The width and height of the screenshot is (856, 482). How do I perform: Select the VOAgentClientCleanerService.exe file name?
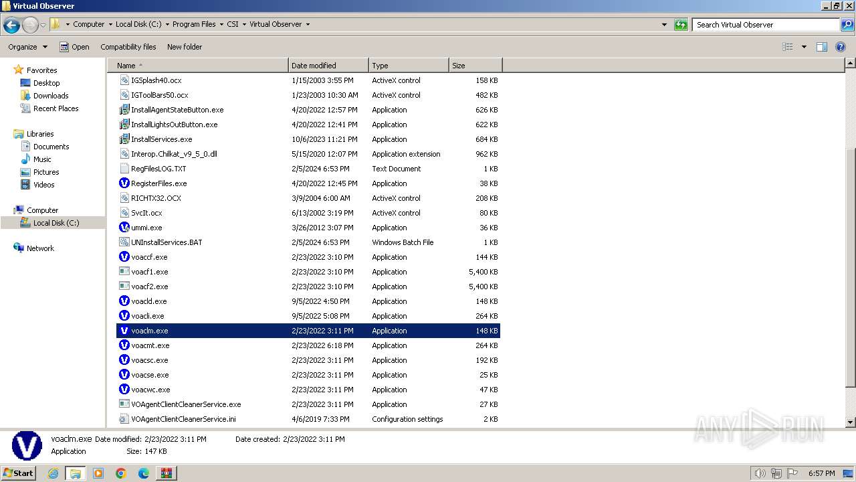coord(186,404)
